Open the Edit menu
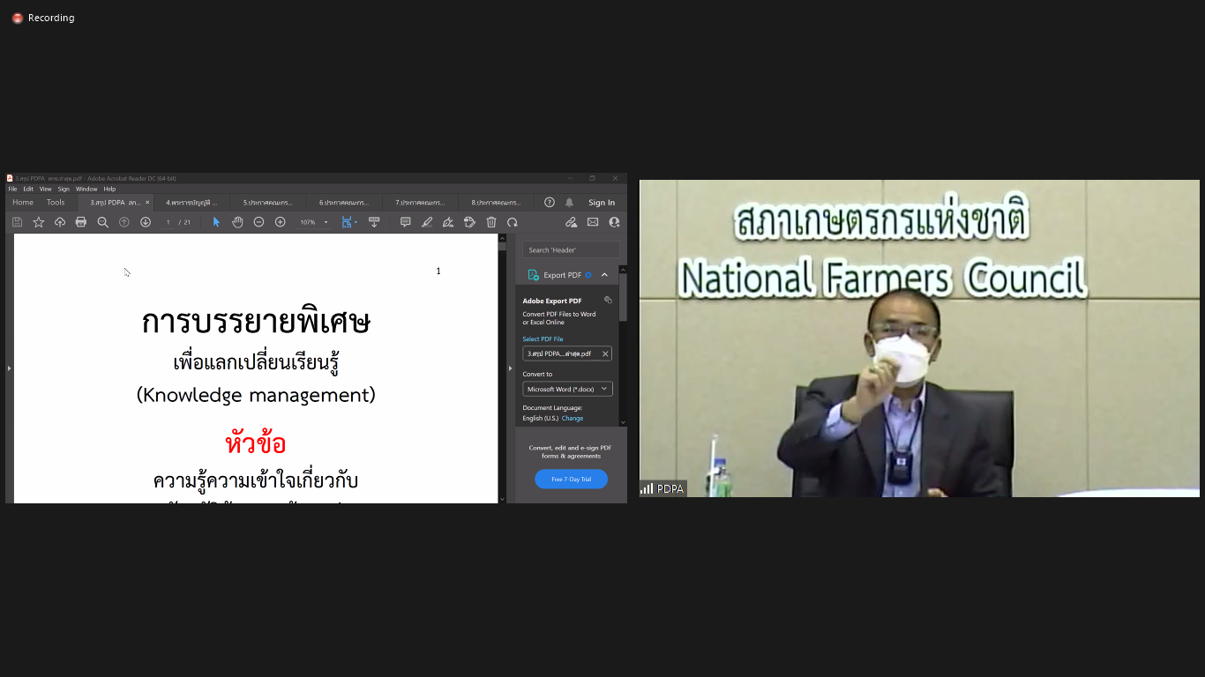 click(28, 189)
